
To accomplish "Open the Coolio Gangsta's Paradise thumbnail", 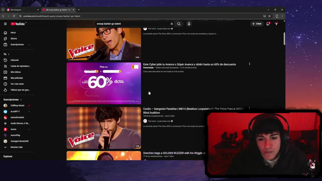I will (104, 128).
